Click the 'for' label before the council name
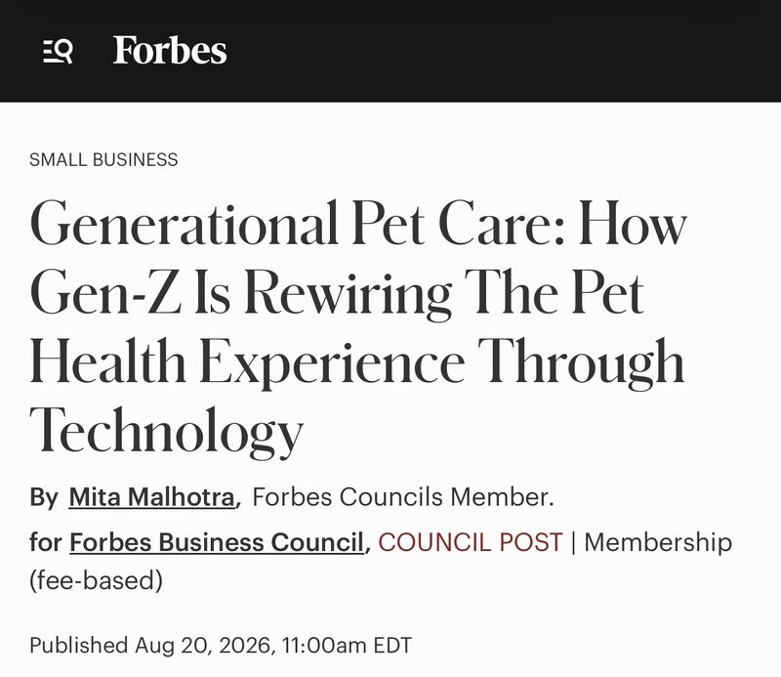This screenshot has width=781, height=677. point(45,542)
